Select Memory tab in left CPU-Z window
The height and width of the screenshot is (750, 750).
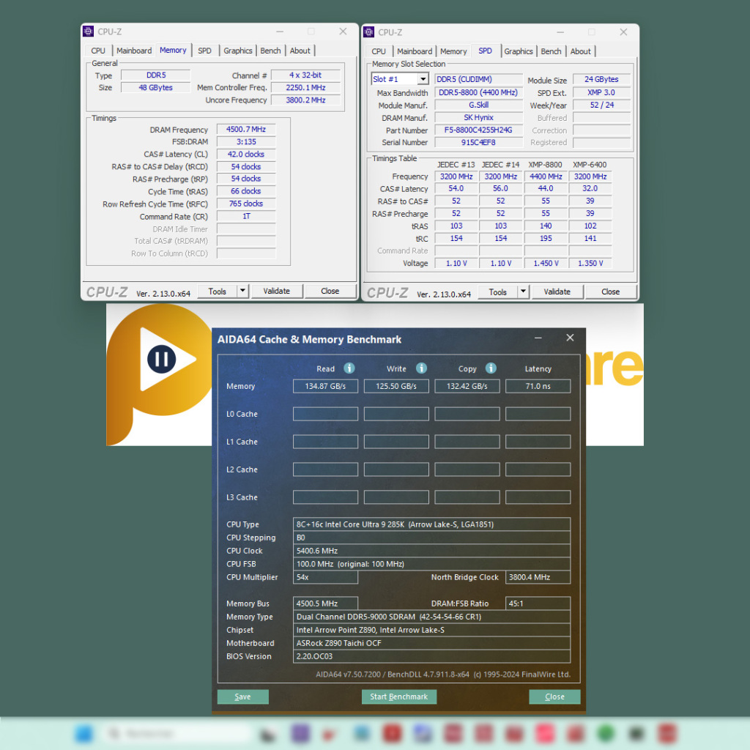click(173, 51)
